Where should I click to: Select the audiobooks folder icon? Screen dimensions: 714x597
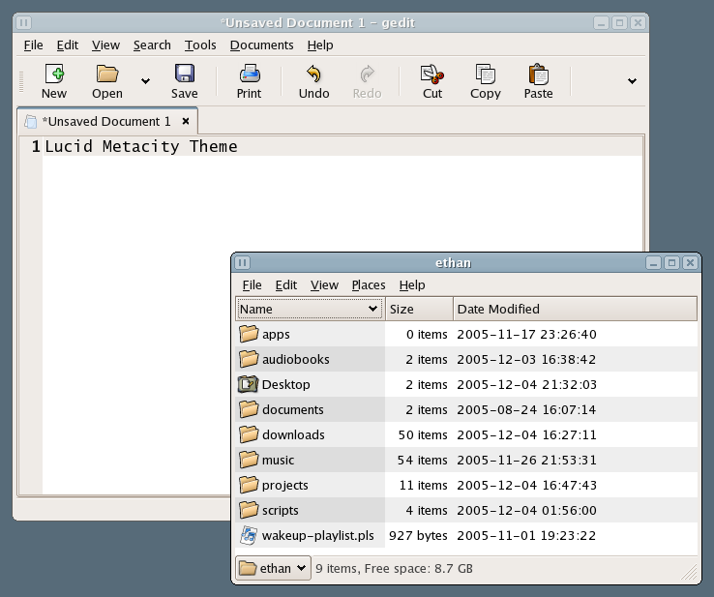coord(249,359)
